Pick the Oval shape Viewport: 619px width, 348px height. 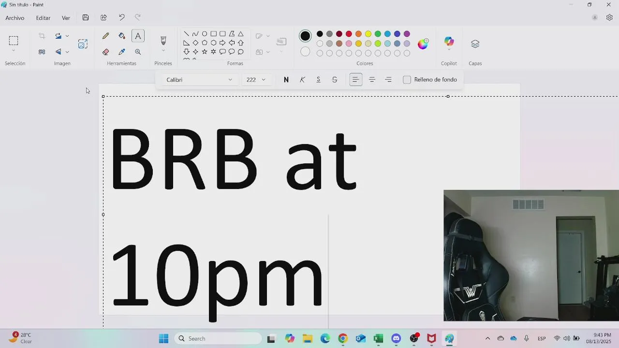tap(205, 34)
